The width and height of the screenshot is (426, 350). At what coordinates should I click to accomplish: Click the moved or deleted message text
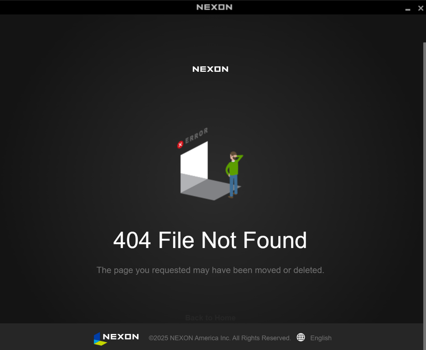coord(210,270)
